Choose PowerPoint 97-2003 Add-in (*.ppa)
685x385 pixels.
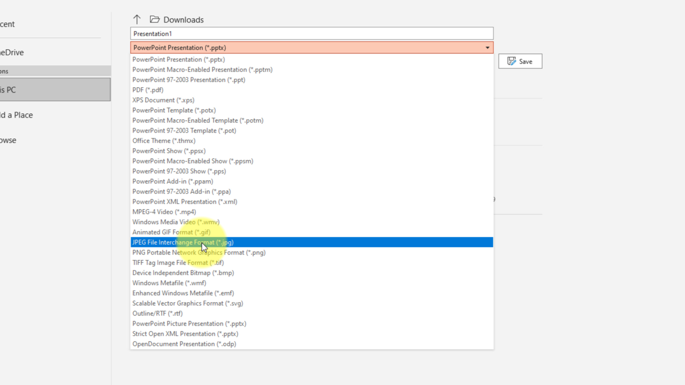pos(311,191)
